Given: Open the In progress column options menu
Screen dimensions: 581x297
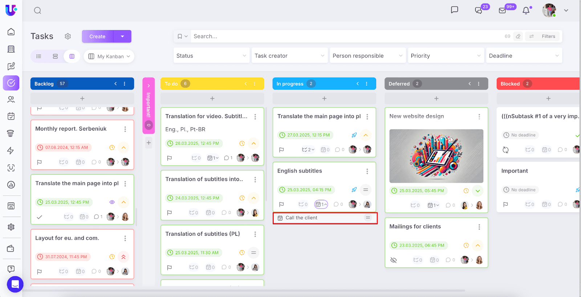Looking at the screenshot, I should tap(366, 84).
